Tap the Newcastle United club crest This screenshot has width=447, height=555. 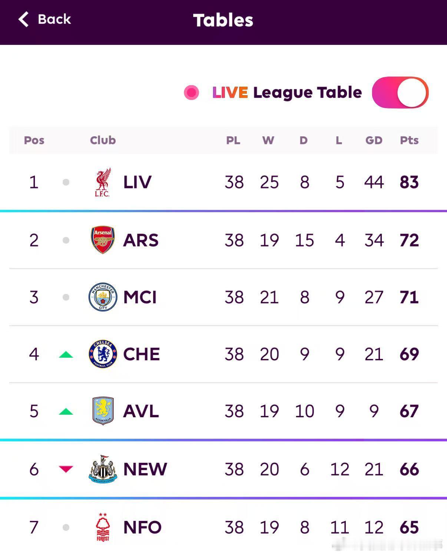click(103, 469)
